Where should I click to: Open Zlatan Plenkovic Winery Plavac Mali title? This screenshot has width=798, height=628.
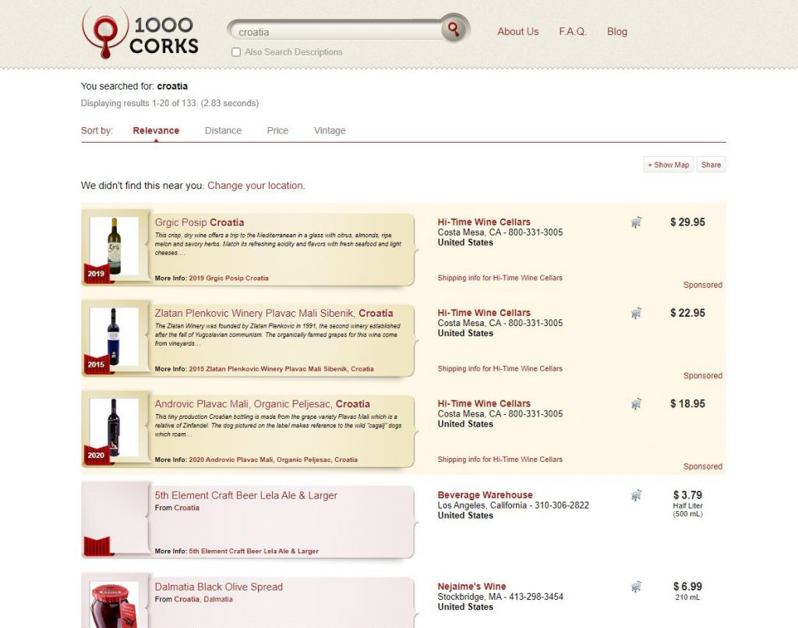click(x=274, y=314)
